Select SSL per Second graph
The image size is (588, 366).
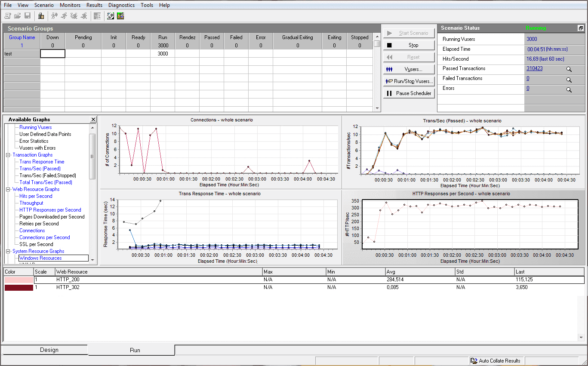(x=36, y=244)
